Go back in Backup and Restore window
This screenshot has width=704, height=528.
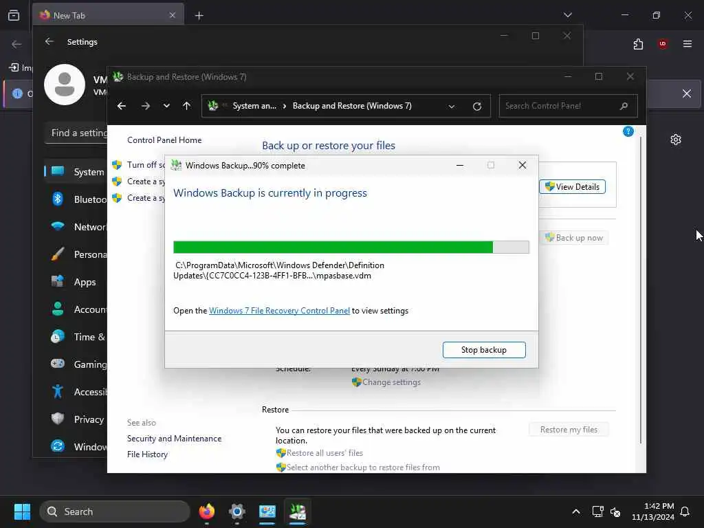point(121,106)
